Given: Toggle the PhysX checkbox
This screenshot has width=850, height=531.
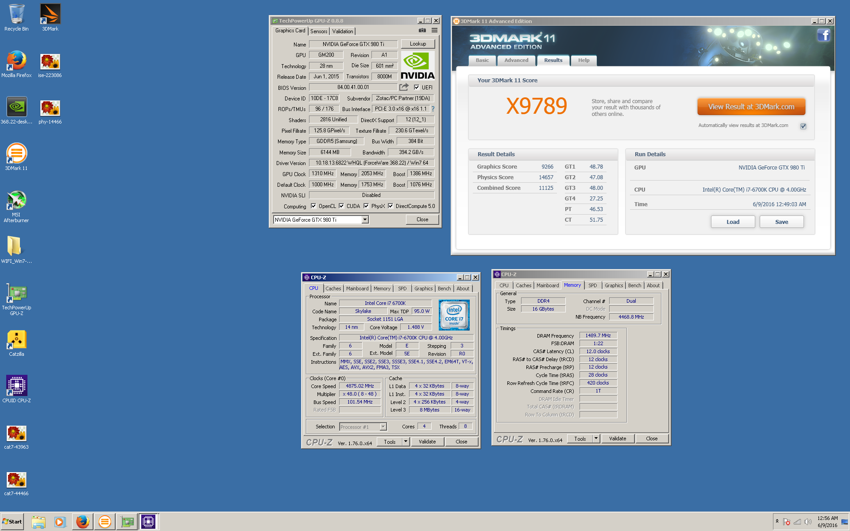Looking at the screenshot, I should (366, 206).
